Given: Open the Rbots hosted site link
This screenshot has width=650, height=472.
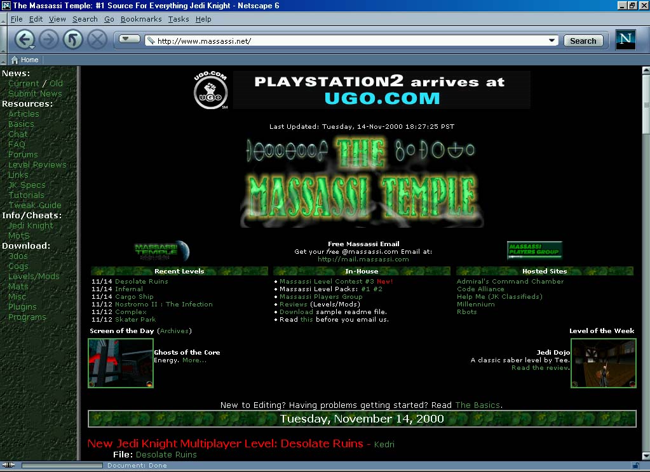Looking at the screenshot, I should 467,311.
